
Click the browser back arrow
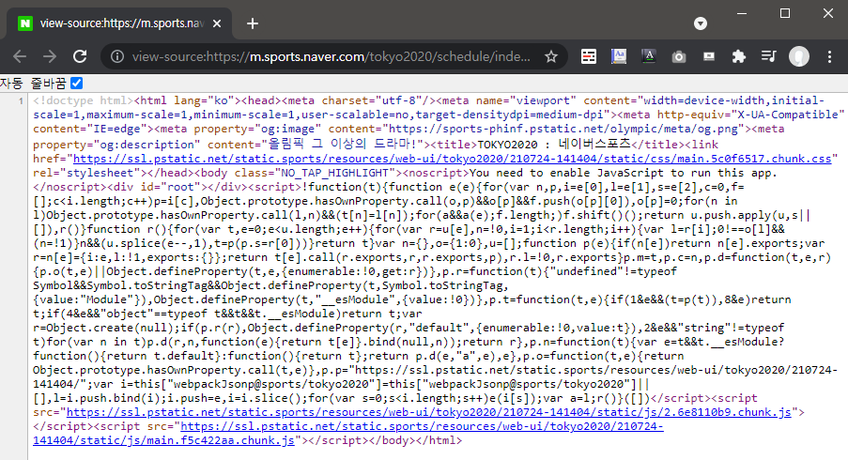click(20, 56)
